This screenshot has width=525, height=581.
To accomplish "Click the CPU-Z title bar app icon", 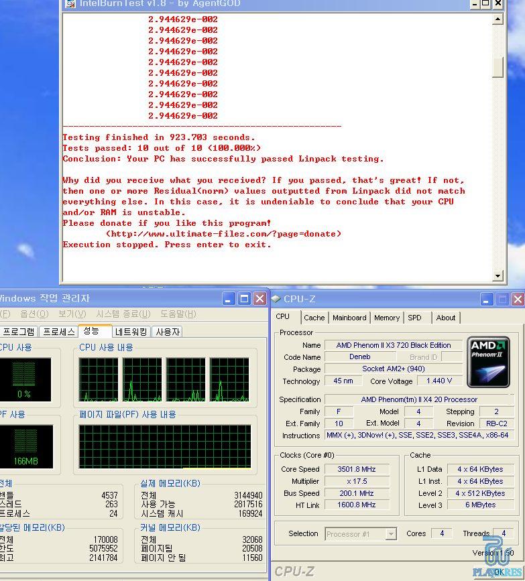I will [276, 300].
